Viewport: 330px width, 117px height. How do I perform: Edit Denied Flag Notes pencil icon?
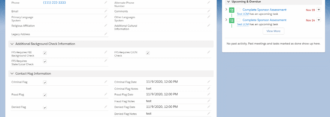[x=209, y=113]
